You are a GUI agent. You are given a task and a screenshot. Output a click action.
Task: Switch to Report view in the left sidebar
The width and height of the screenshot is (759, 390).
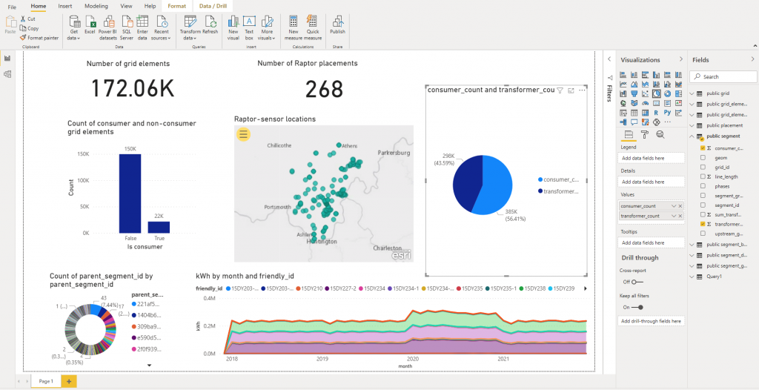tap(7, 59)
